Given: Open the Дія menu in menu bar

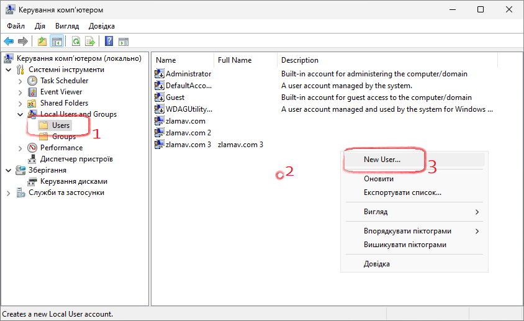Looking at the screenshot, I should [x=40, y=26].
